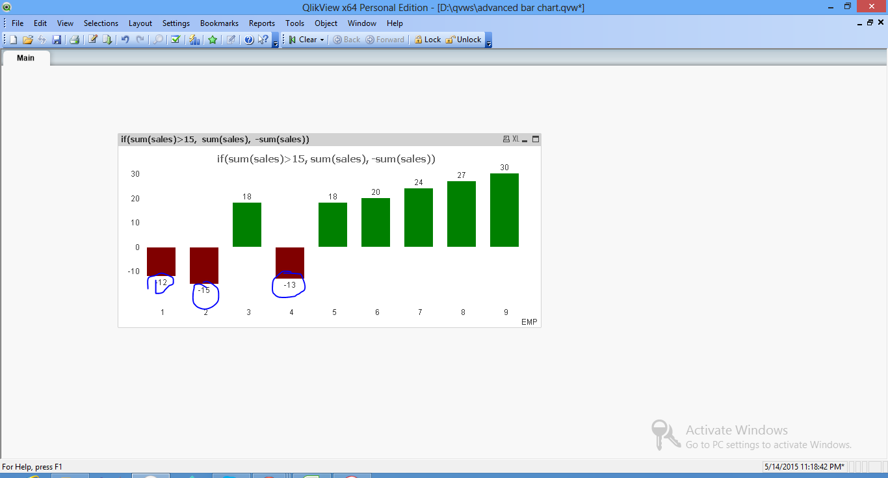The height and width of the screenshot is (478, 888).
Task: Select the red bar for EMP 4
Action: point(290,263)
